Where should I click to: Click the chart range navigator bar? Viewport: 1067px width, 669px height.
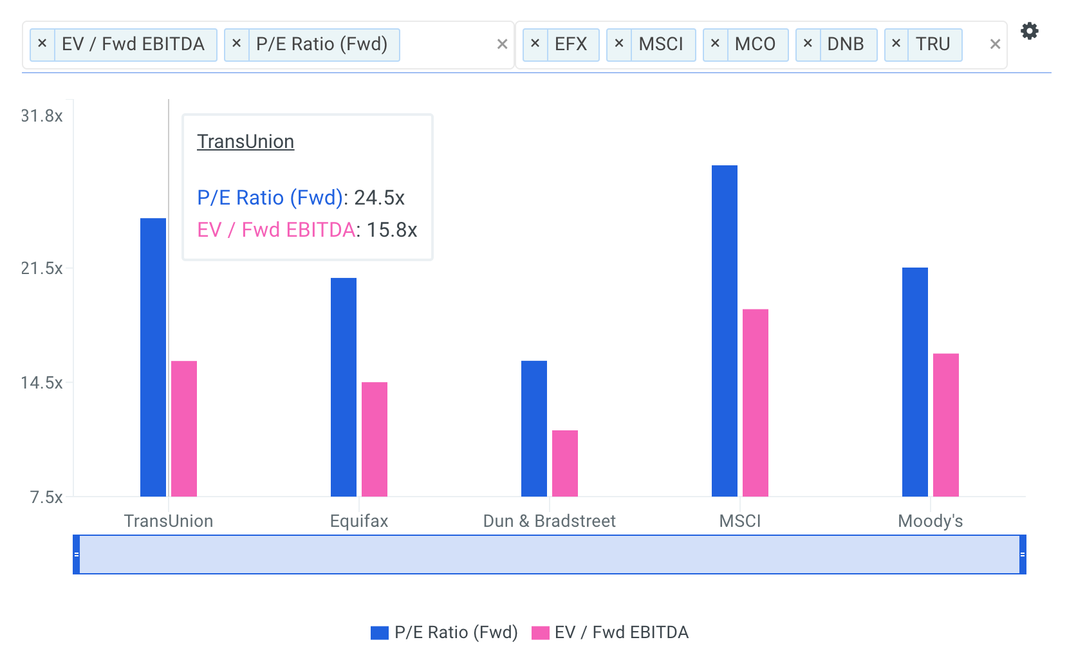(550, 554)
